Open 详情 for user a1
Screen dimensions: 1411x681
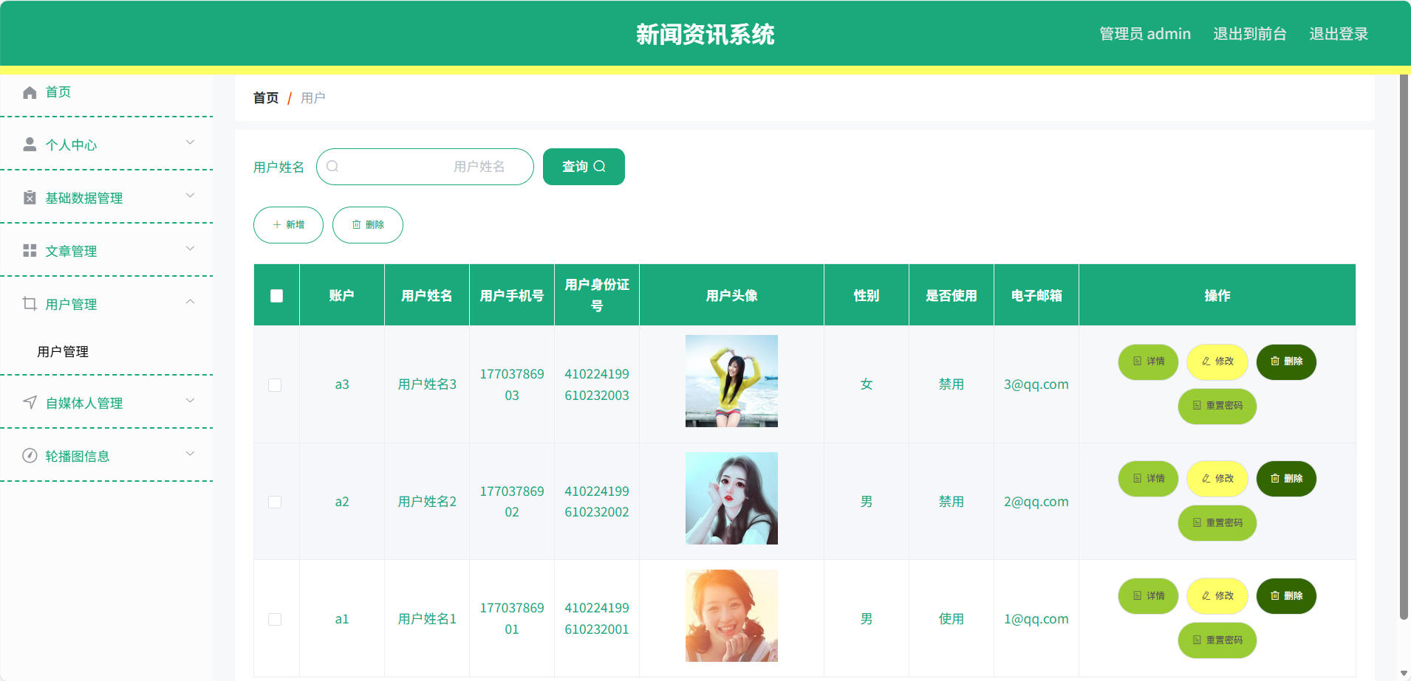point(1148,596)
